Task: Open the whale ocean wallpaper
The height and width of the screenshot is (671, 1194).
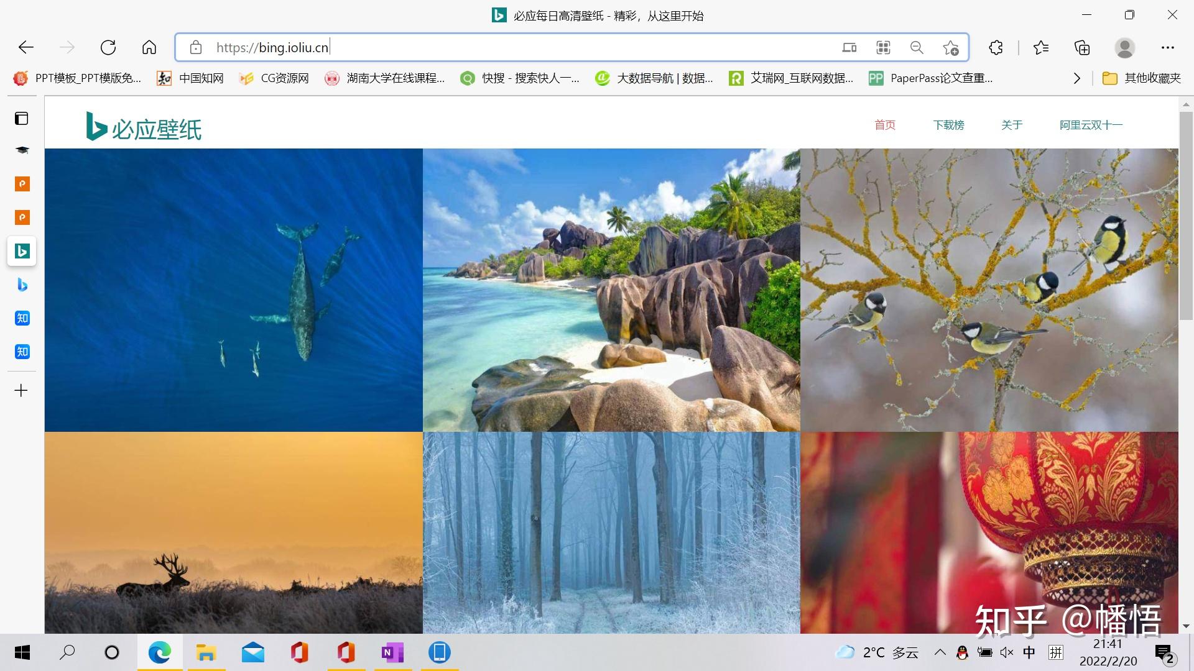Action: 234,290
